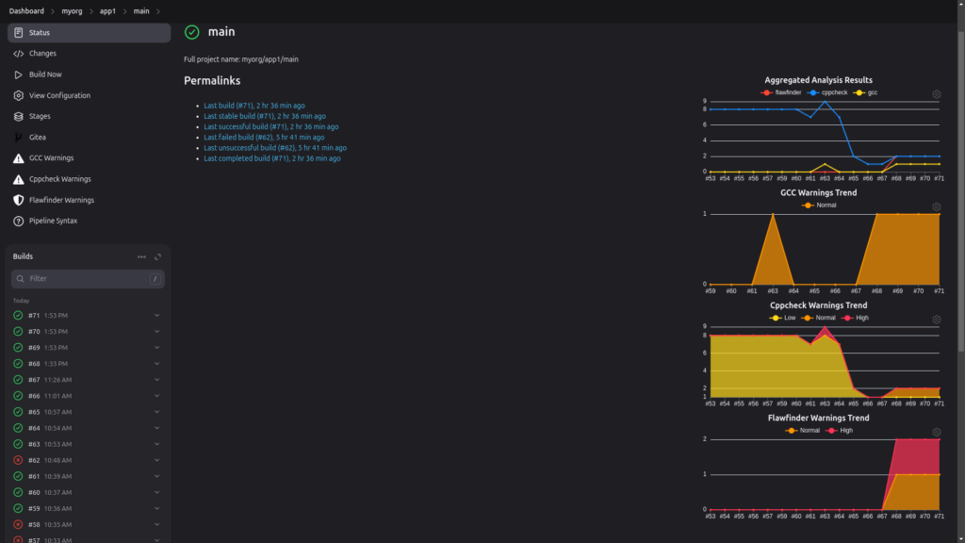The width and height of the screenshot is (965, 543).
Task: Expand the dropdown chevron for build #68
Action: click(x=157, y=363)
